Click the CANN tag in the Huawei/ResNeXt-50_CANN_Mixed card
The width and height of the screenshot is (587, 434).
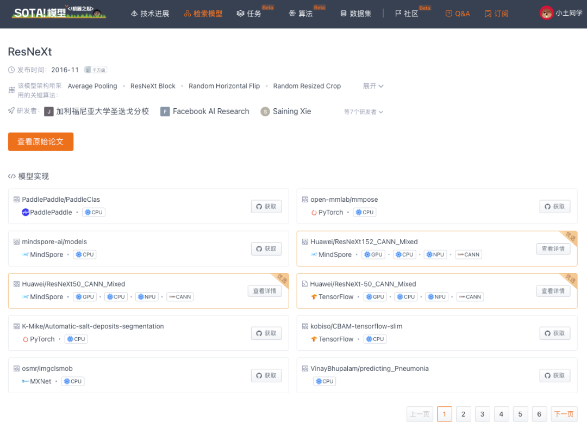coord(470,297)
